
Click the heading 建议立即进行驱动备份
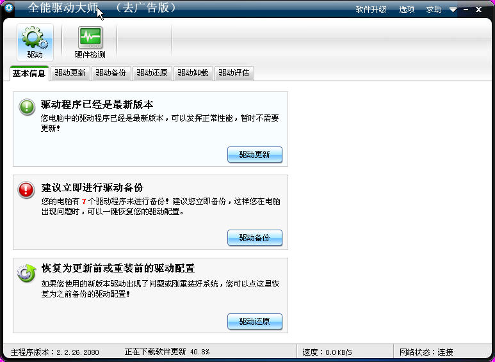pyautogui.click(x=92, y=187)
